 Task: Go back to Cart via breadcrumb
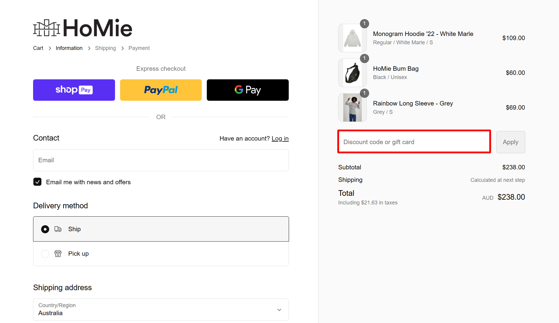[x=38, y=48]
